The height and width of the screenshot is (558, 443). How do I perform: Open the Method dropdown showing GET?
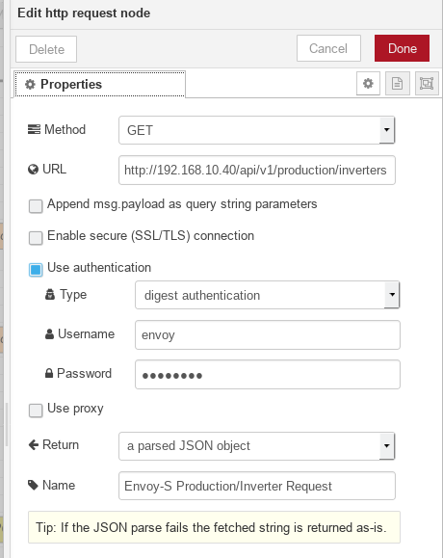tap(257, 130)
